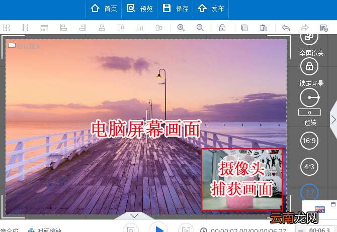Click 发布 publish in top bar
337x232 pixels.
[211, 9]
